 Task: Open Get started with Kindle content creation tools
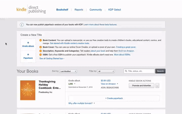tap(70, 43)
